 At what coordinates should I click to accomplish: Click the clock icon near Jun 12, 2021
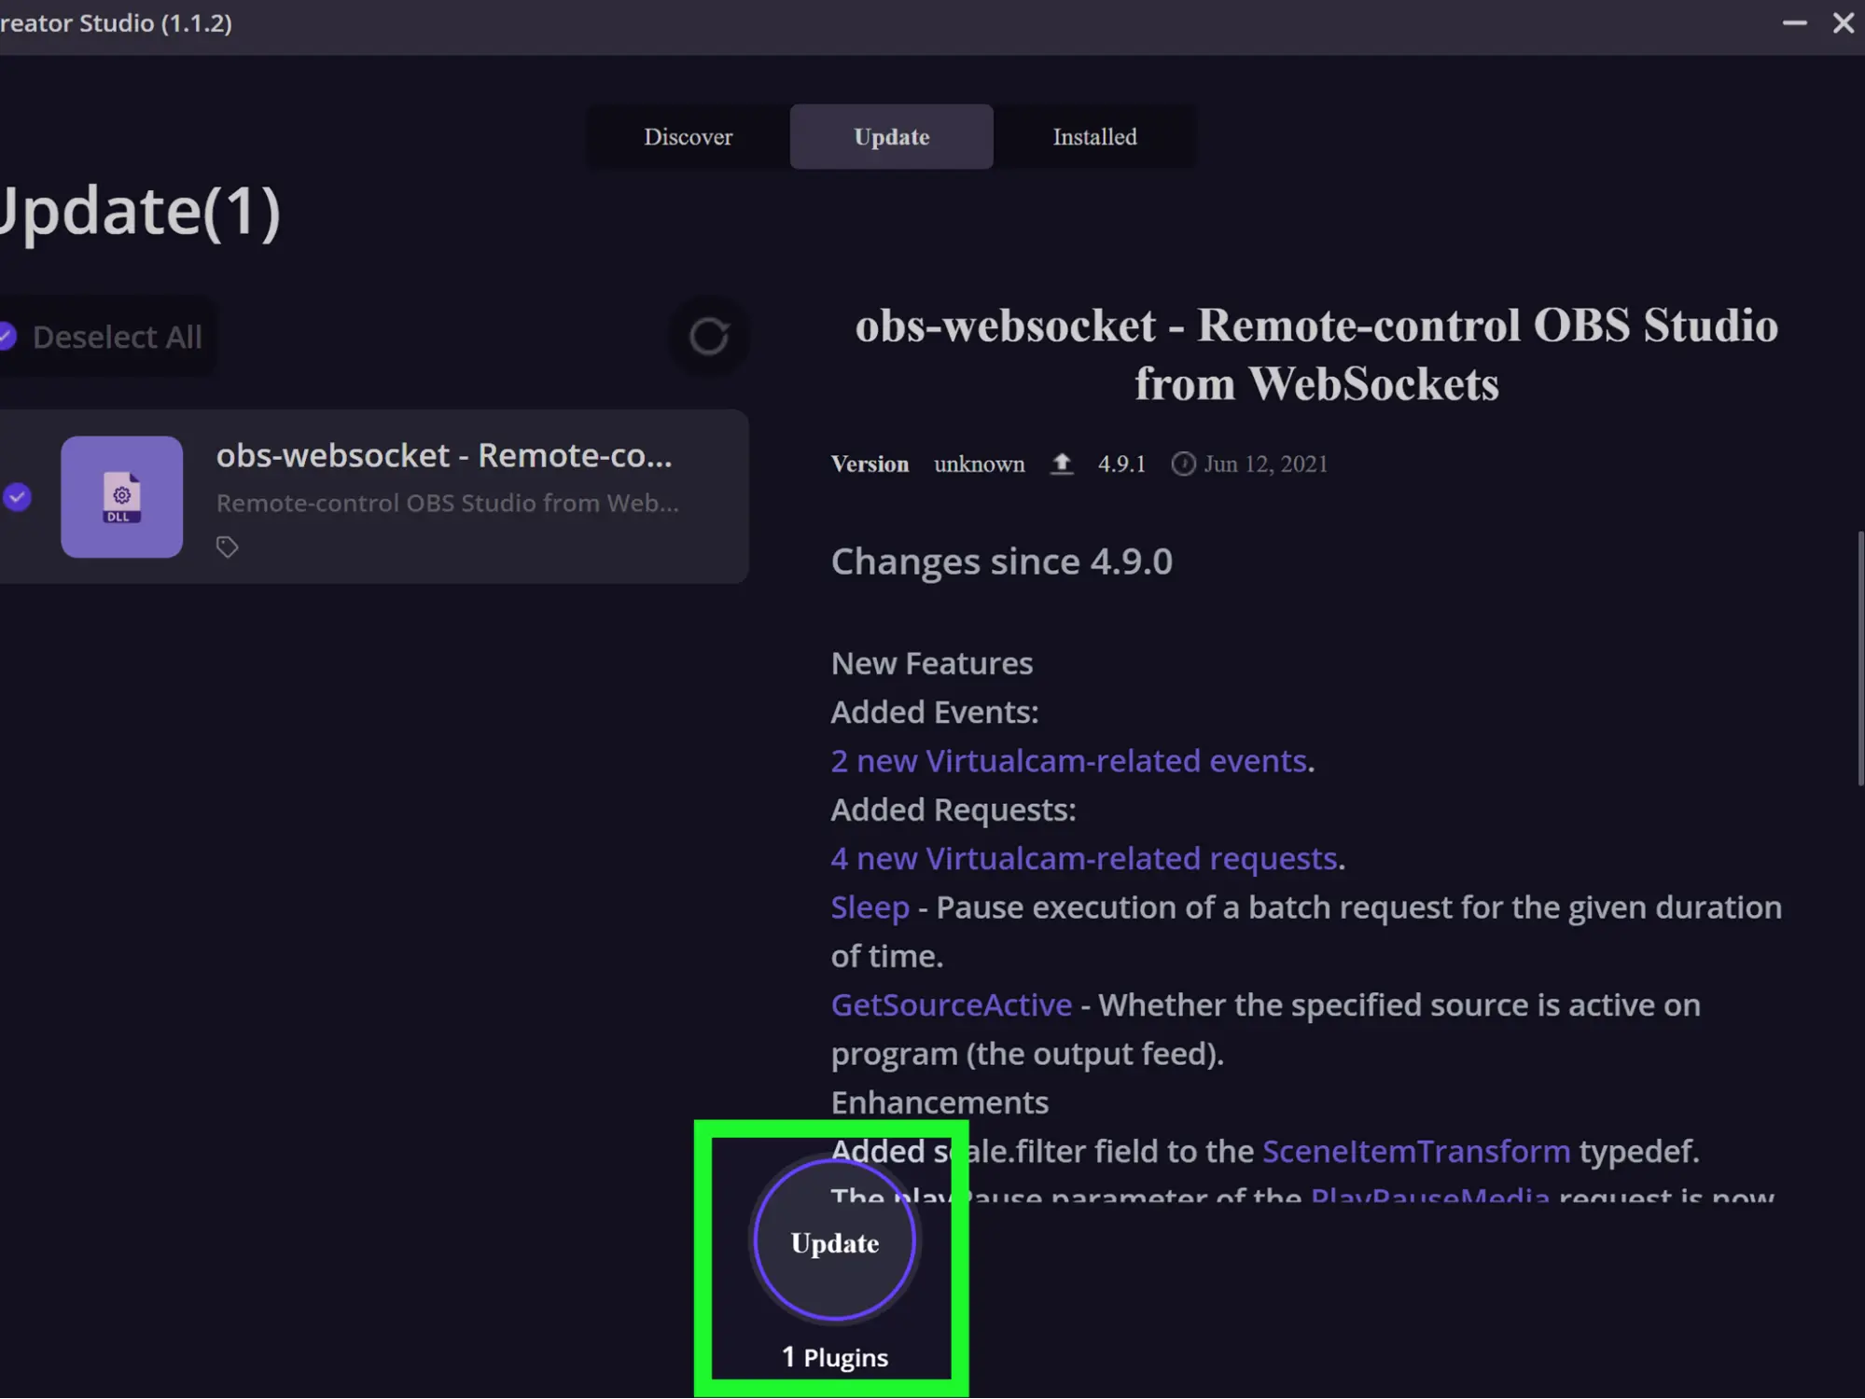click(1183, 464)
